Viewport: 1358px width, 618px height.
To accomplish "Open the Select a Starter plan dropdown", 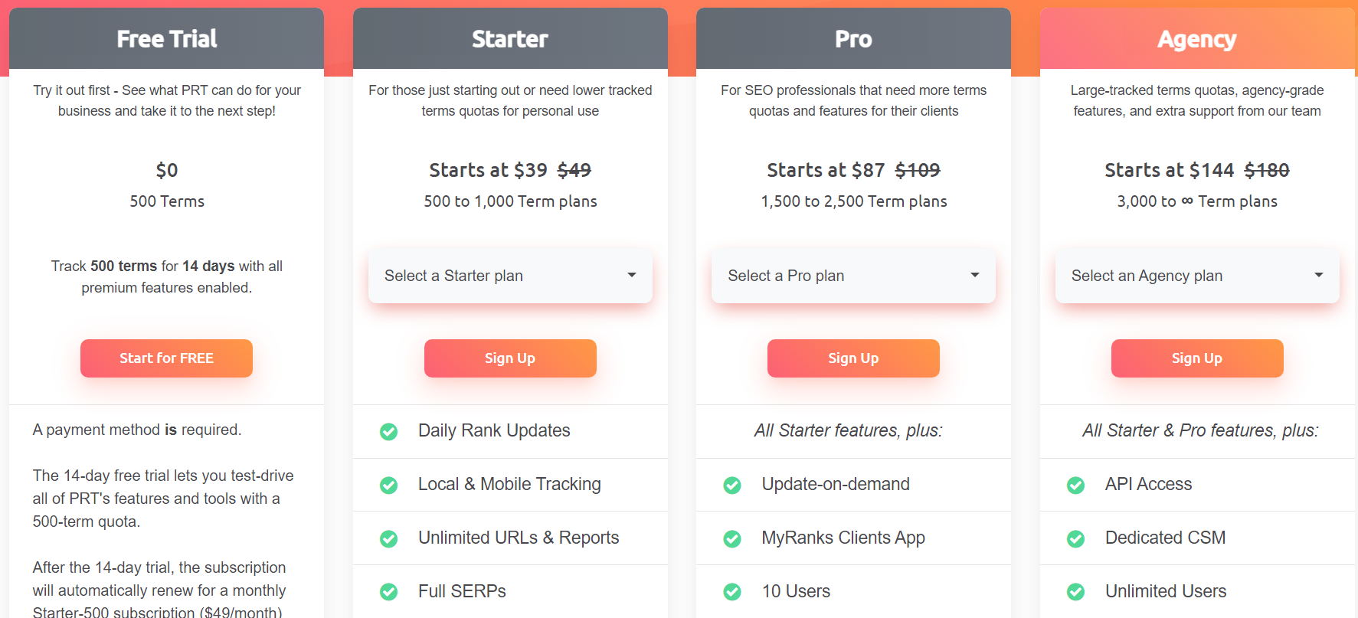I will [510, 276].
